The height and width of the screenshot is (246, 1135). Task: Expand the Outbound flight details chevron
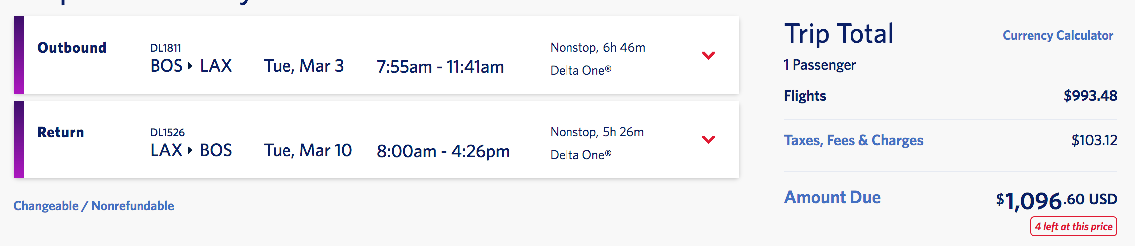(x=708, y=55)
